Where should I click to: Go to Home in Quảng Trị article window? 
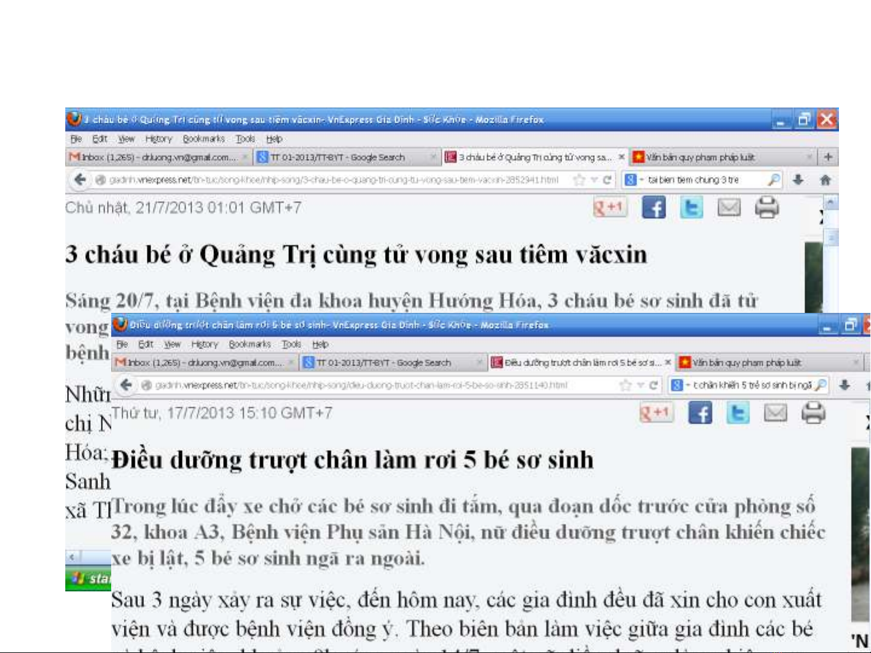[x=825, y=179]
